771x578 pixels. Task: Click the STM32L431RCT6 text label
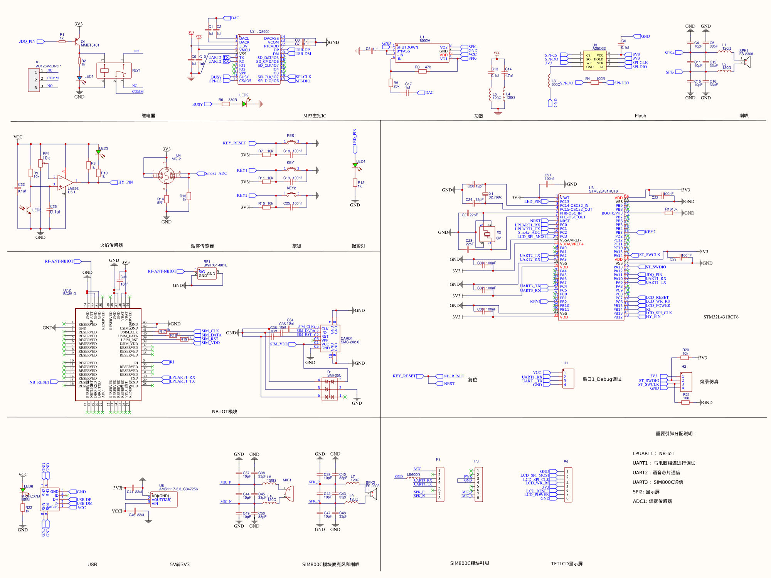pos(720,317)
